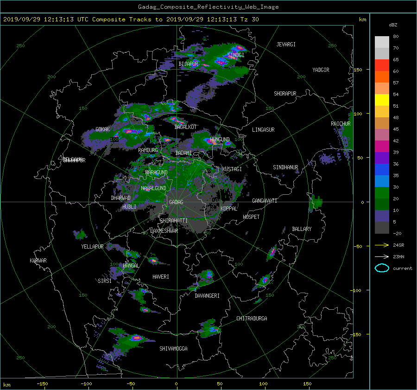Click the DHARWAD city label

click(x=121, y=198)
